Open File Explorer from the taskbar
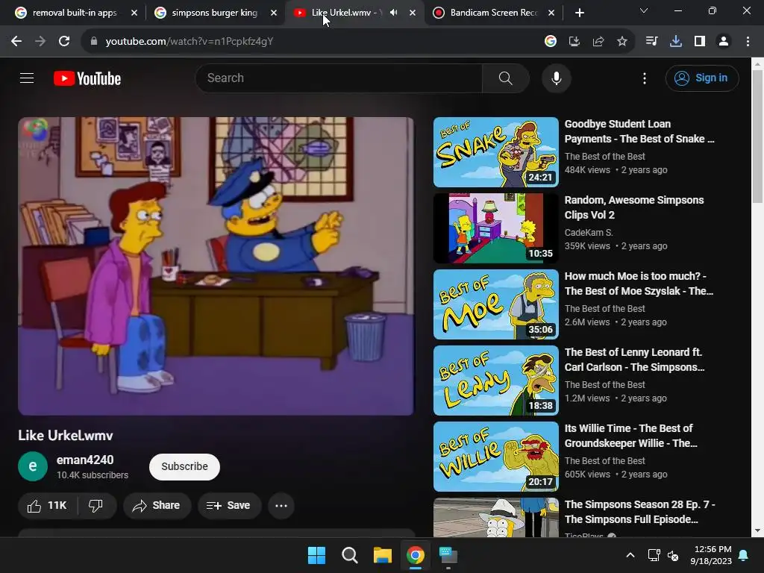 click(x=383, y=555)
